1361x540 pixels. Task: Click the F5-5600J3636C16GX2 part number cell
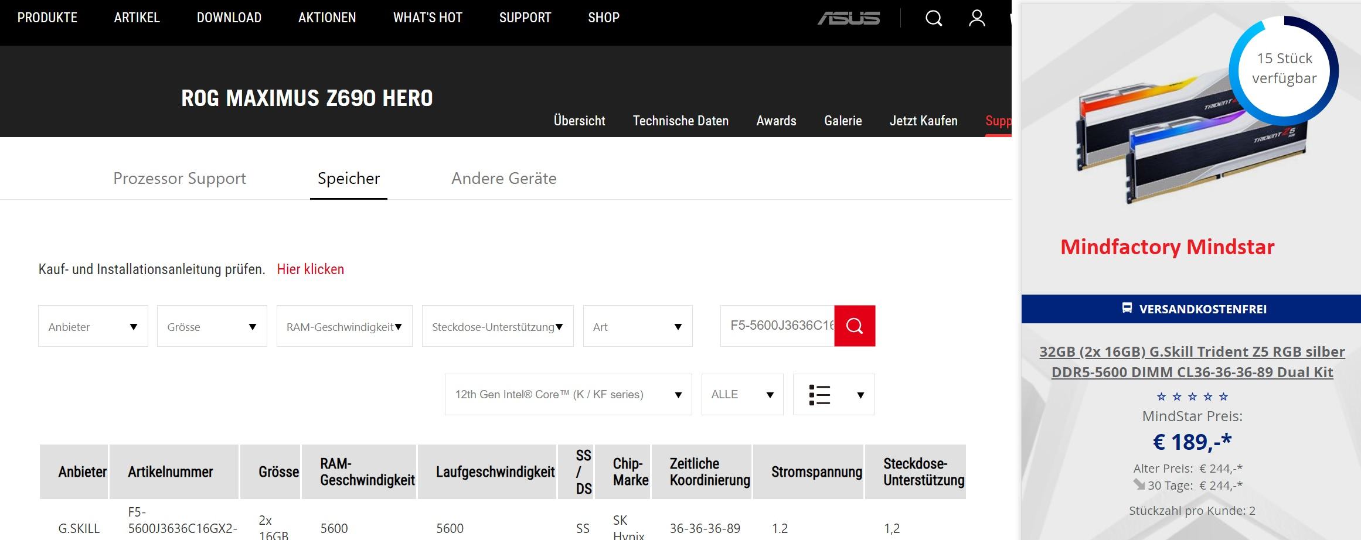point(183,521)
